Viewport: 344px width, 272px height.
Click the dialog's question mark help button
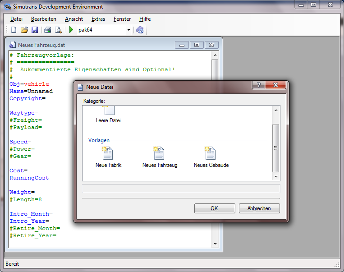(258, 85)
